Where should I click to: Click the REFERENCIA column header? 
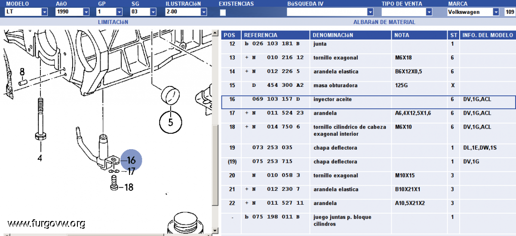coord(275,35)
